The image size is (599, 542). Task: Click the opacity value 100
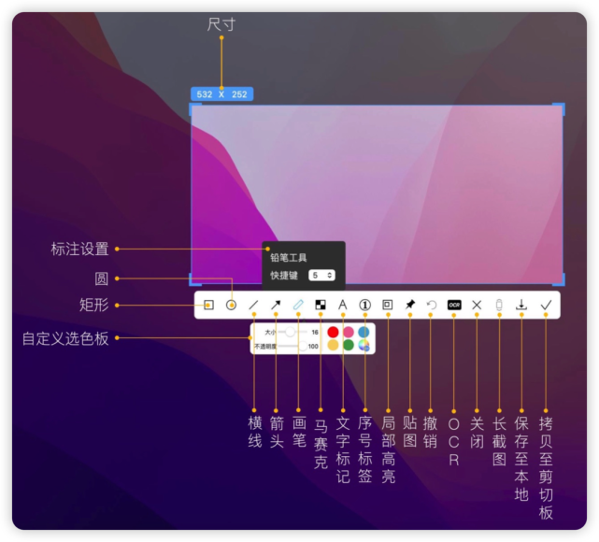[x=313, y=346]
